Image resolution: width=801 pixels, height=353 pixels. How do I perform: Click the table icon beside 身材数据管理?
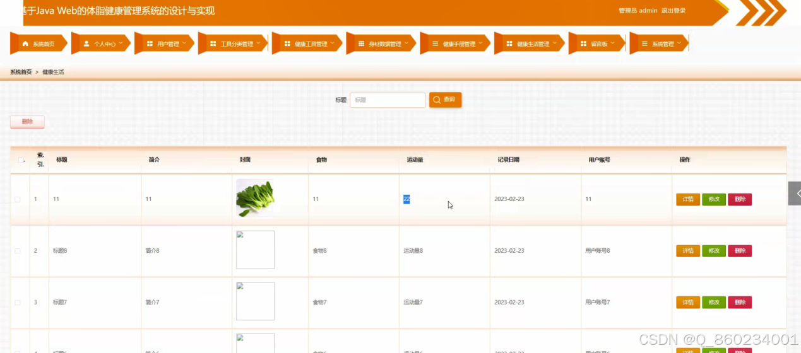[x=361, y=44]
